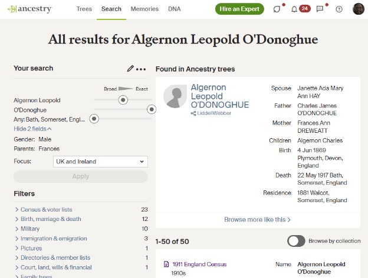368x278 pixels.
Task: Toggle Browse by collection switch
Action: pos(296,241)
